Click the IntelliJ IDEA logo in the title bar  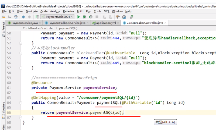pyautogui.click(x=3, y=6)
